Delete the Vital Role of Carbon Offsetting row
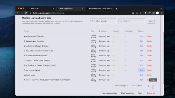Screen dimensions: 175x98 pos(149,65)
